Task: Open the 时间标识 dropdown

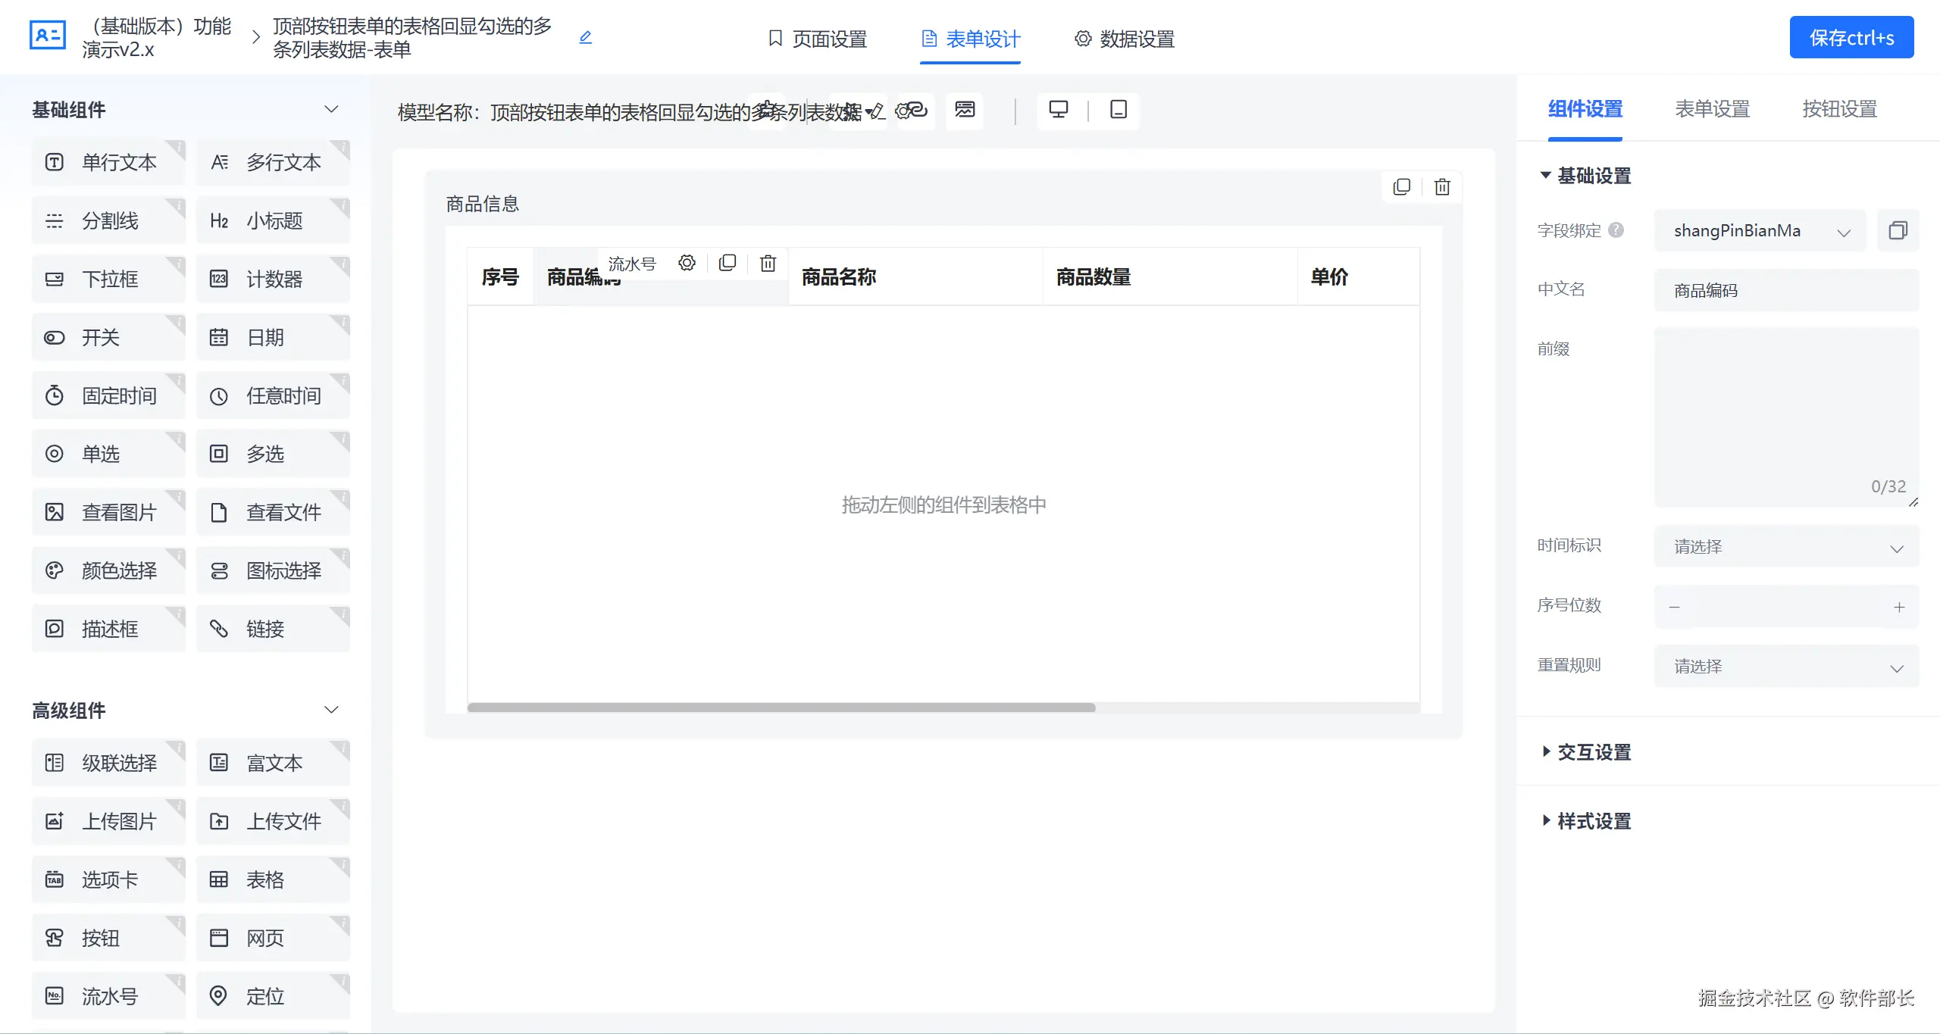Action: pos(1786,547)
